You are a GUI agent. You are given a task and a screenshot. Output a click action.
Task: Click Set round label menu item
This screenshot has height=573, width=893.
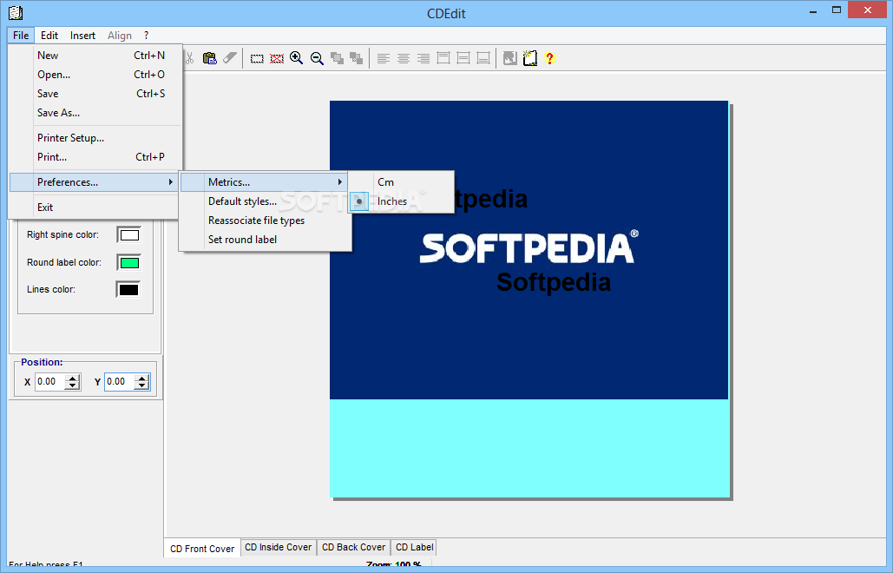[x=265, y=240]
